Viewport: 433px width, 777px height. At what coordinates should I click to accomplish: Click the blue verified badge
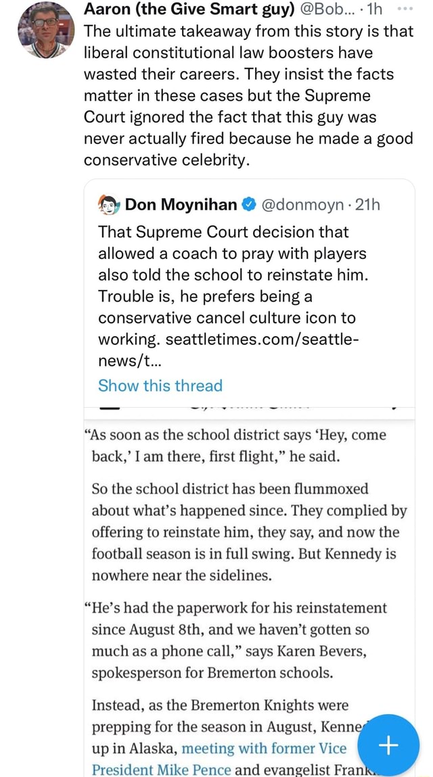tap(248, 205)
